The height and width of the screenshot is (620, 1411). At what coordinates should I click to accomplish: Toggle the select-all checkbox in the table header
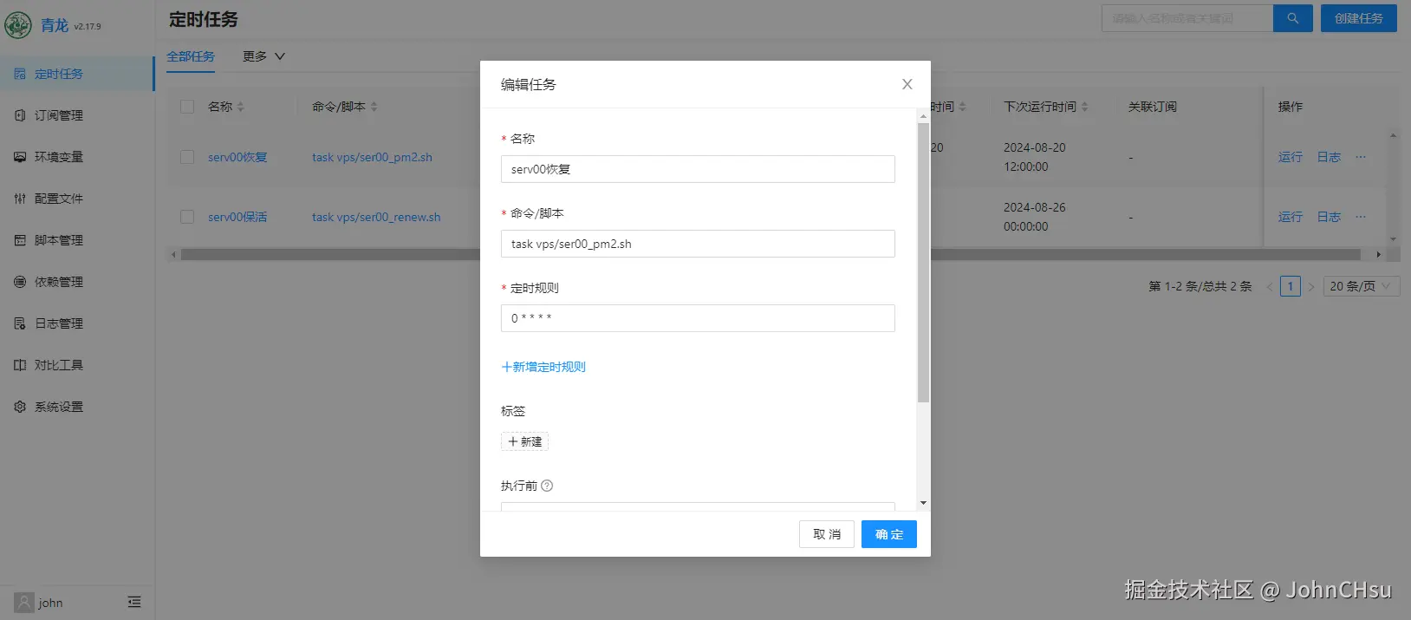coord(187,107)
